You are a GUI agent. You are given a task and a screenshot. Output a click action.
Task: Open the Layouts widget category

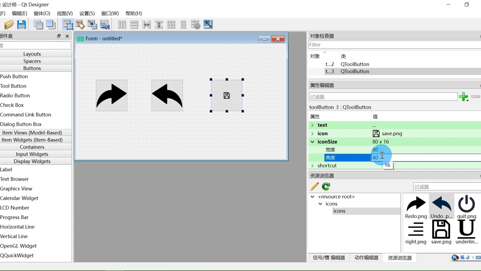point(32,54)
